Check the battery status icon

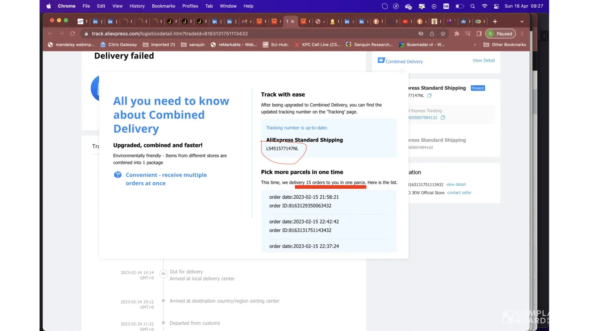(460, 6)
